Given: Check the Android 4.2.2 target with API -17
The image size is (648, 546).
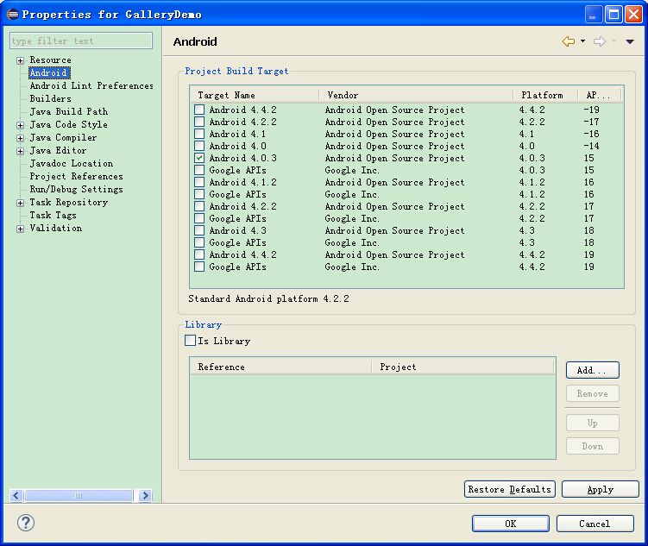Looking at the screenshot, I should click(x=199, y=122).
